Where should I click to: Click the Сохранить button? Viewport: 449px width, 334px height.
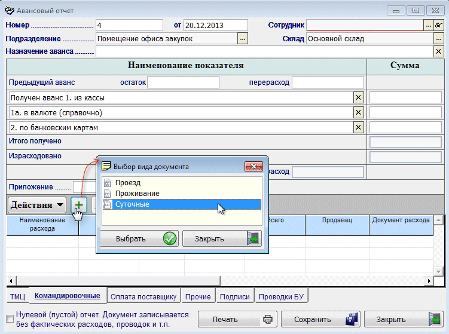point(320,319)
